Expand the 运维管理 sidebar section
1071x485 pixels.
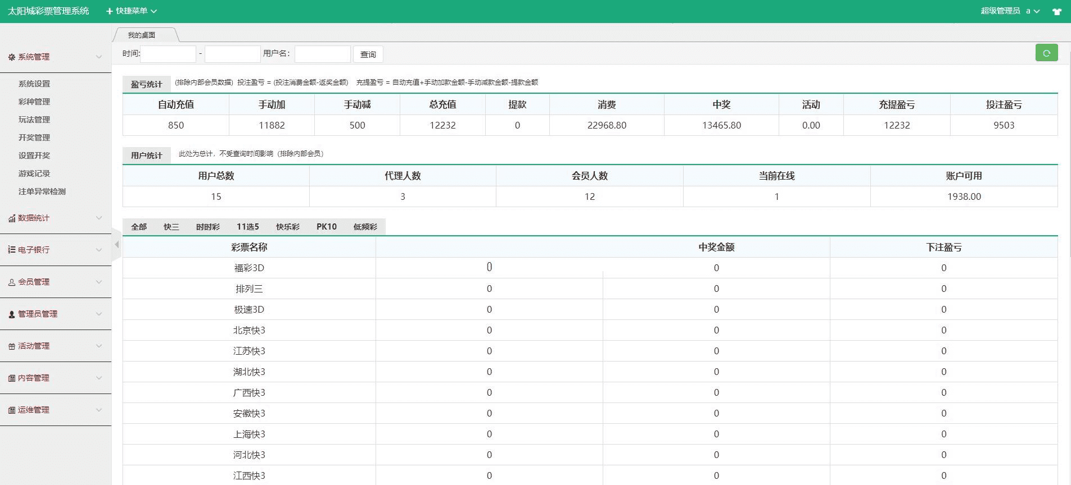tap(55, 410)
